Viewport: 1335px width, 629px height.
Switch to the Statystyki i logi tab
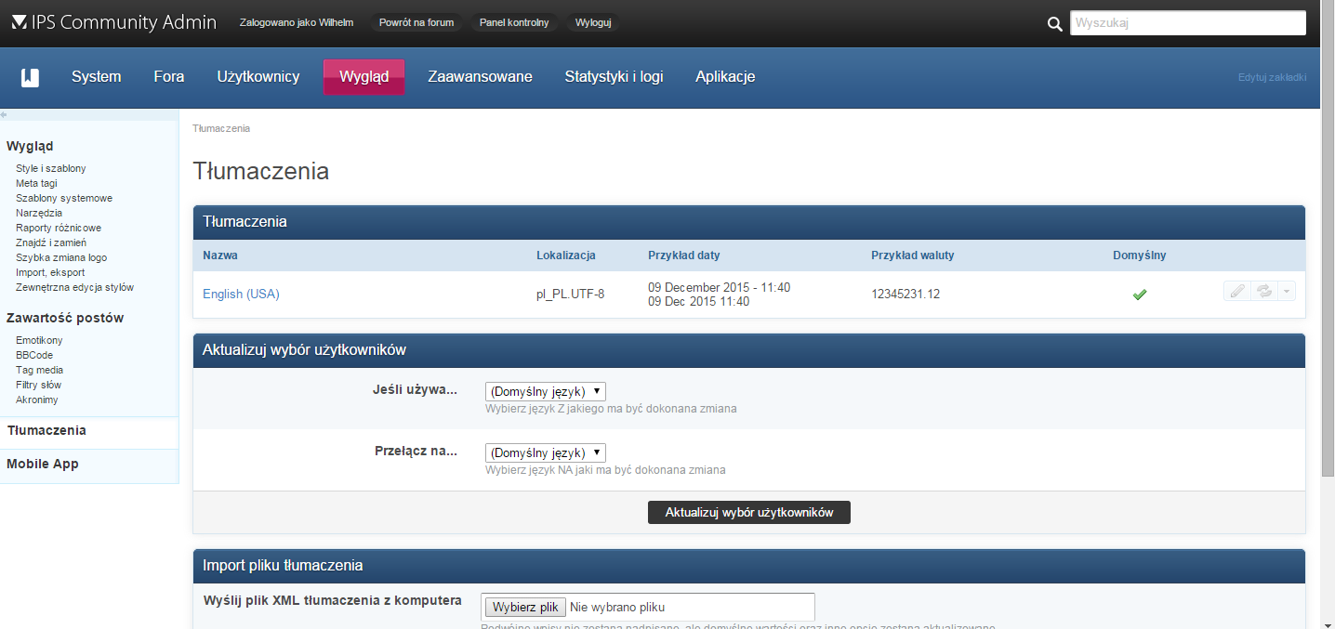(x=614, y=77)
